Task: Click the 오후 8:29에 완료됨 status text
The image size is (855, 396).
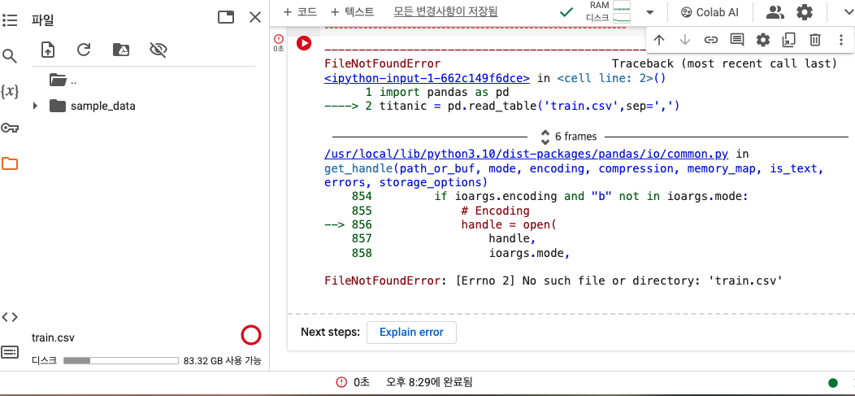Action: point(428,382)
